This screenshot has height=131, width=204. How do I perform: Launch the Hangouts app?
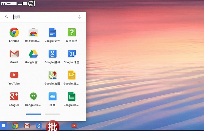point(33,96)
